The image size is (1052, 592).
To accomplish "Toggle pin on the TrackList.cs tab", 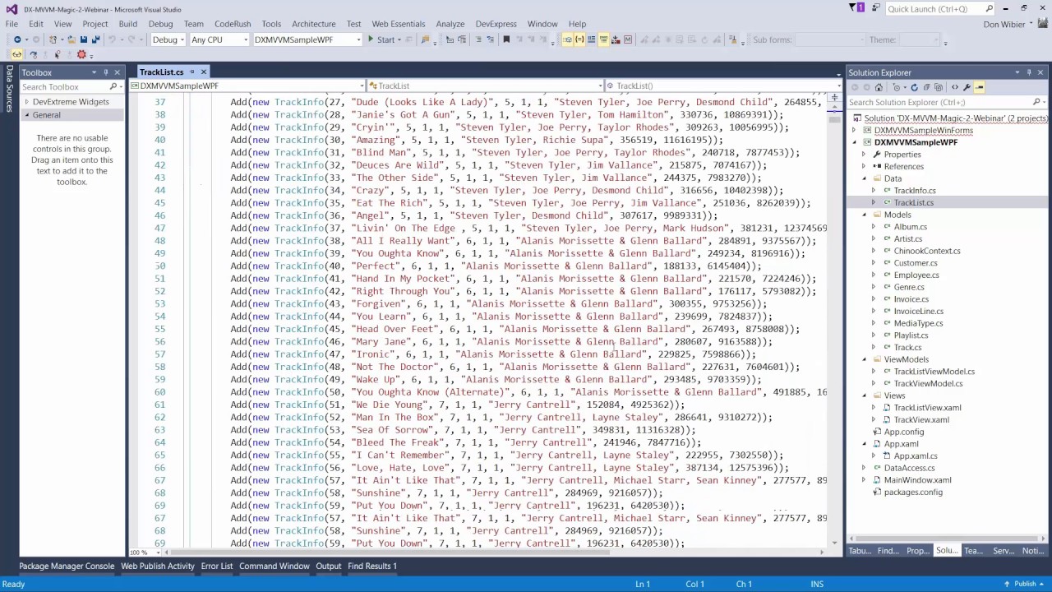I will click(191, 72).
